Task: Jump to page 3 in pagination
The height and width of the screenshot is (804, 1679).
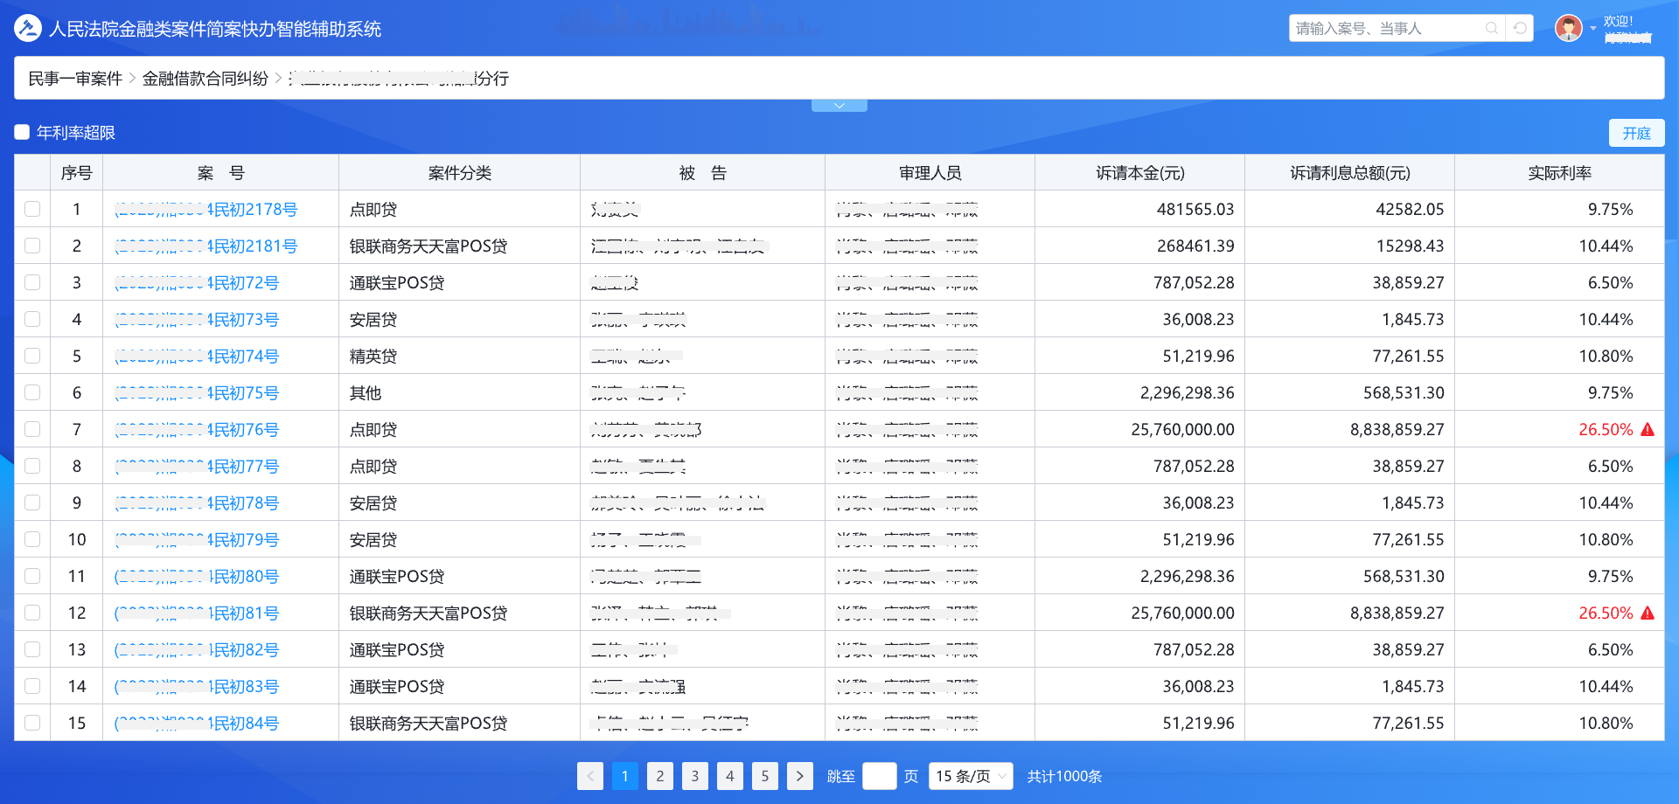Action: pos(695,776)
